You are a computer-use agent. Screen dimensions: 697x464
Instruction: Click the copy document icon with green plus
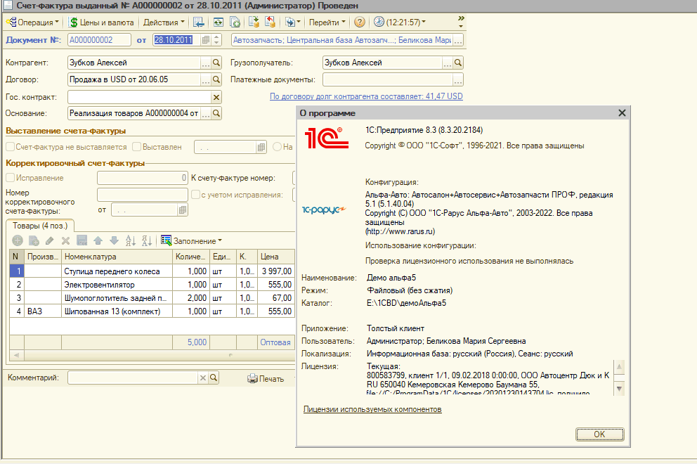235,22
